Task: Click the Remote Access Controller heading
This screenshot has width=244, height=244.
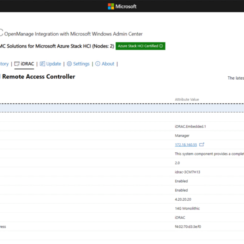Action: point(39,77)
